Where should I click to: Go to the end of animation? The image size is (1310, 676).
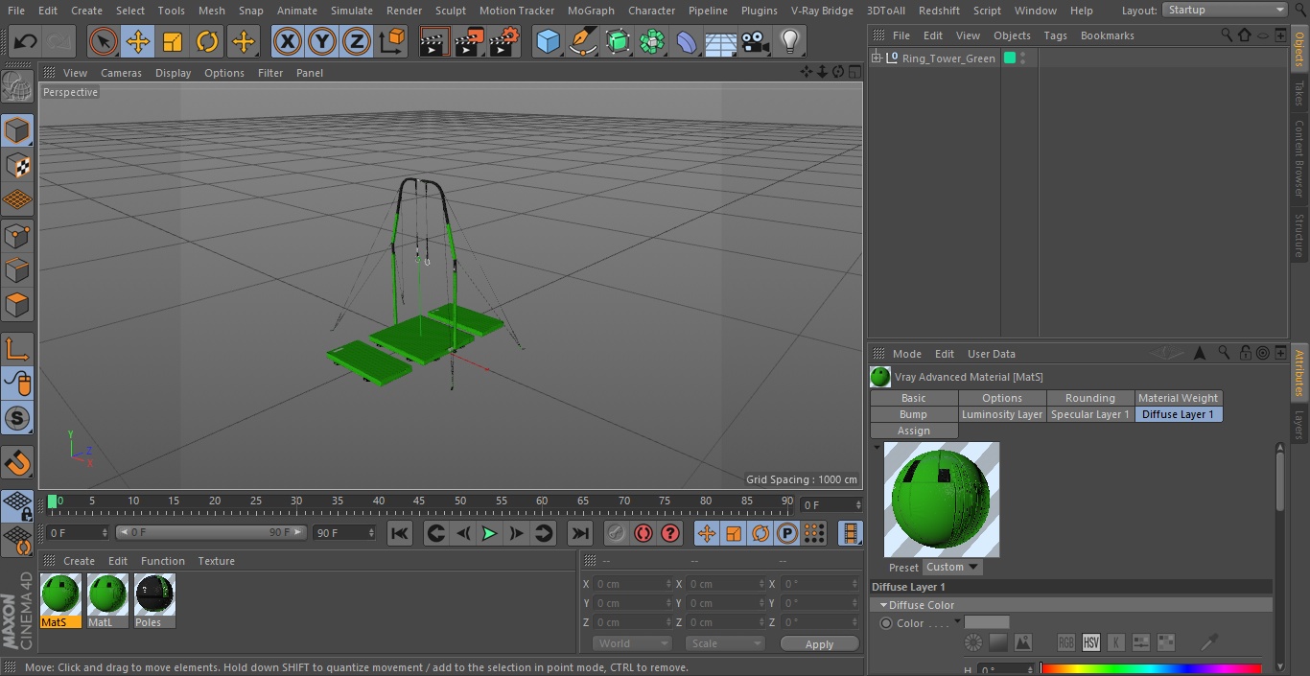580,533
